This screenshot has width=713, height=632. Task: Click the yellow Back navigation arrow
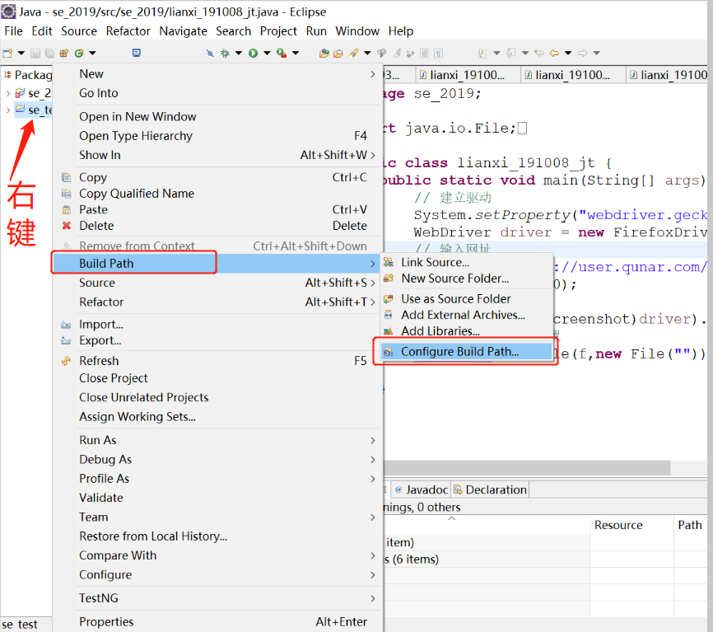pos(554,54)
